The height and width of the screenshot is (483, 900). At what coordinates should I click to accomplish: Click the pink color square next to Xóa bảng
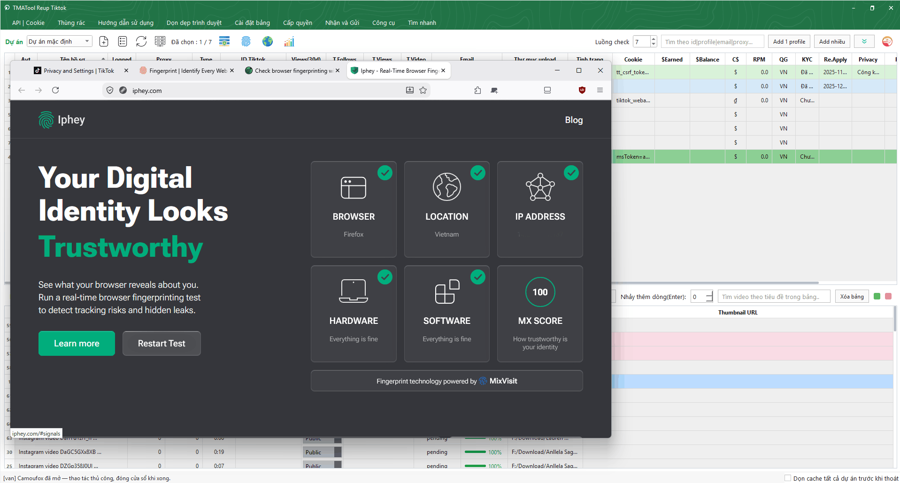[888, 296]
